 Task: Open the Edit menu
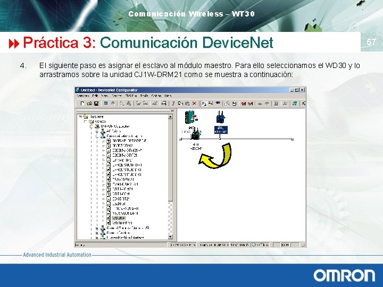pos(95,96)
